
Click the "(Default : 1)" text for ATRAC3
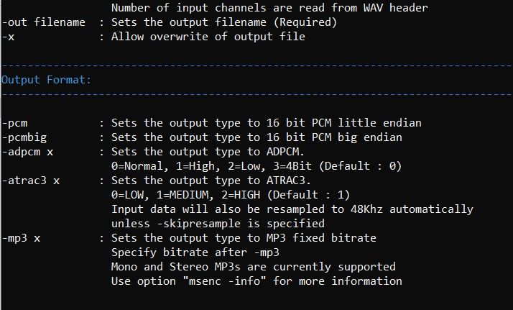[x=308, y=195]
